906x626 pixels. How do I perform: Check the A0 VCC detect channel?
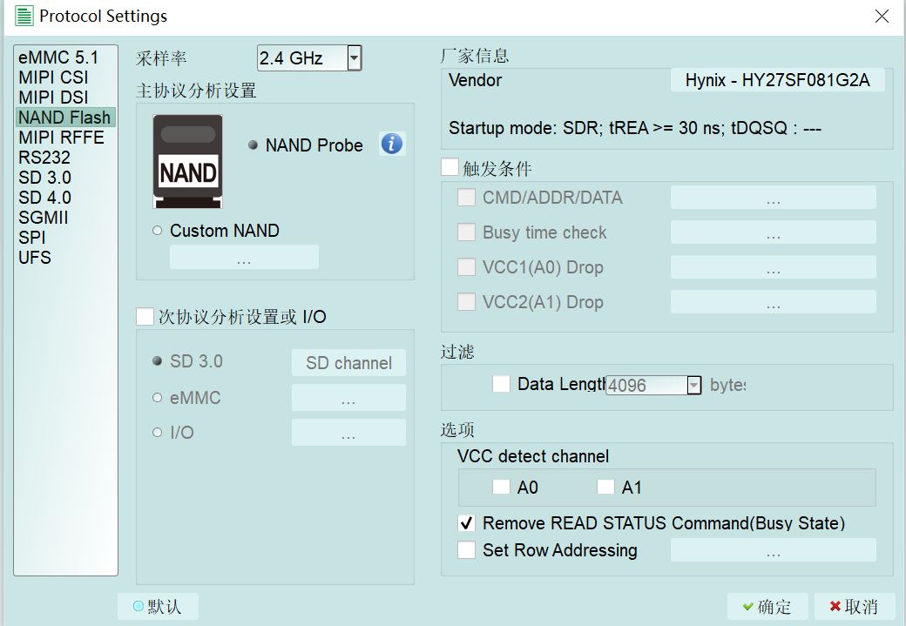[501, 488]
